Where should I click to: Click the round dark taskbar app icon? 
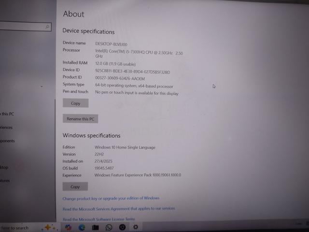[122, 227]
